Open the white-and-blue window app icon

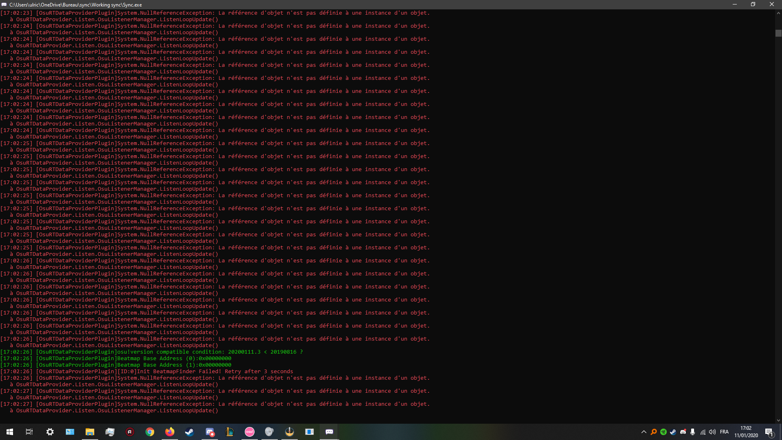pyautogui.click(x=309, y=432)
